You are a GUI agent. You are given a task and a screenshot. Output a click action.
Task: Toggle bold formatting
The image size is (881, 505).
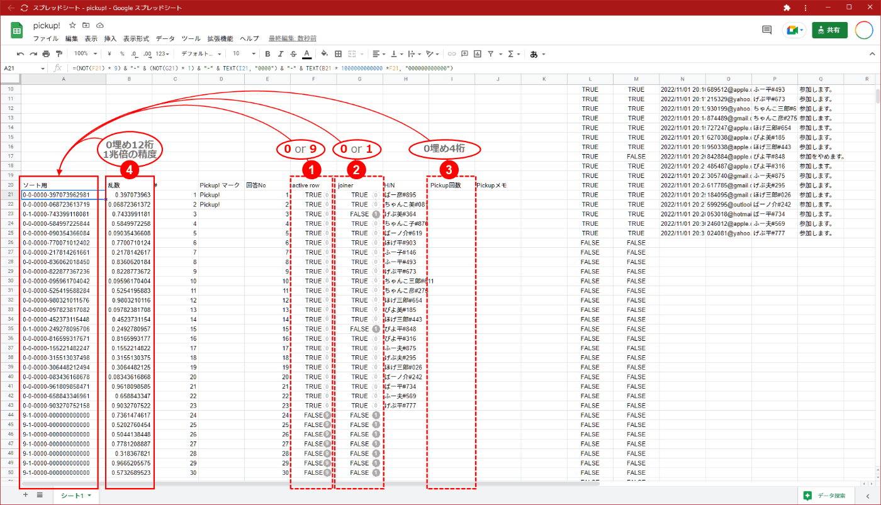point(267,54)
